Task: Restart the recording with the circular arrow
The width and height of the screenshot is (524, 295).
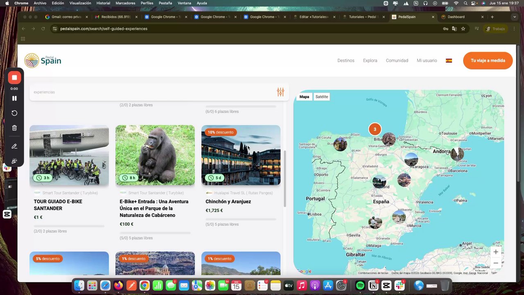Action: [14, 113]
